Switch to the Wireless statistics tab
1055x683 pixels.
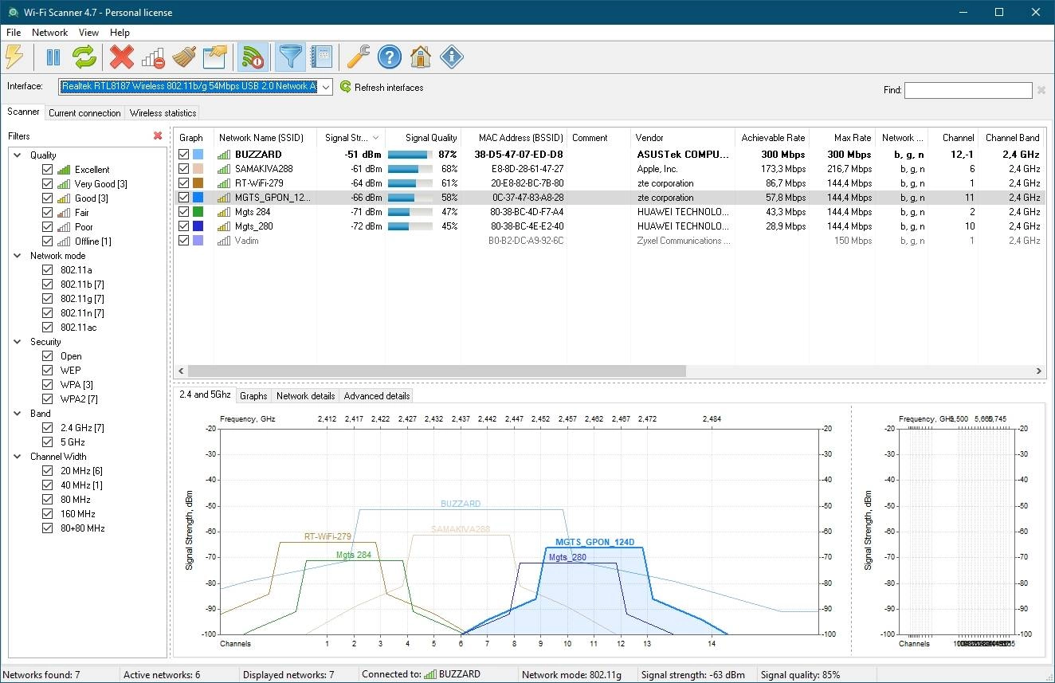click(163, 113)
